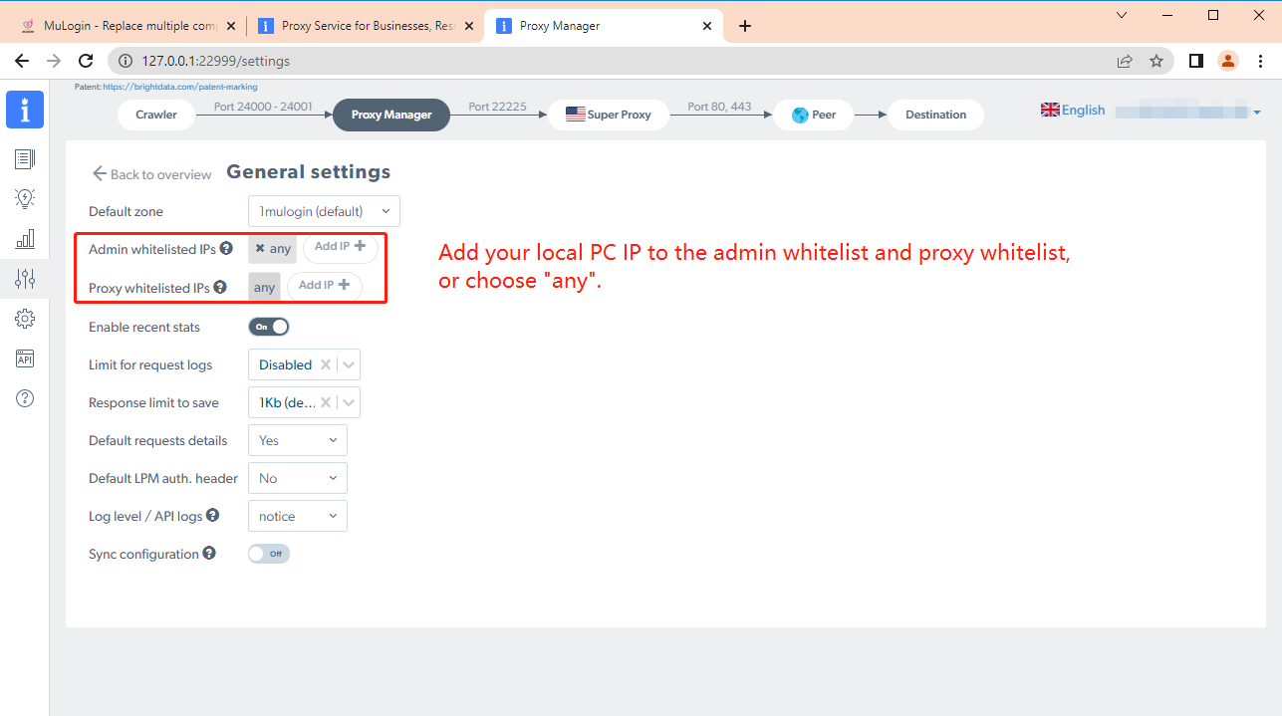Disable the Enable recent stats toggle
The image size is (1282, 716).
[x=268, y=326]
